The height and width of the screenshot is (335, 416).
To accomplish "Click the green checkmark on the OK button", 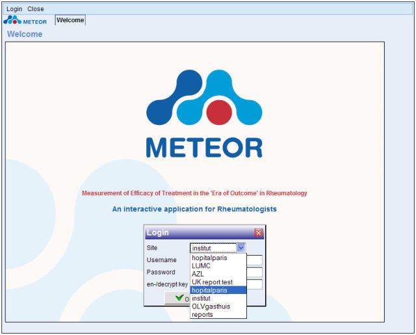I will click(x=179, y=298).
